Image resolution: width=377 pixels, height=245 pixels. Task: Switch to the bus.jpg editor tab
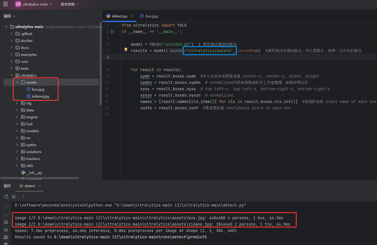pos(149,16)
